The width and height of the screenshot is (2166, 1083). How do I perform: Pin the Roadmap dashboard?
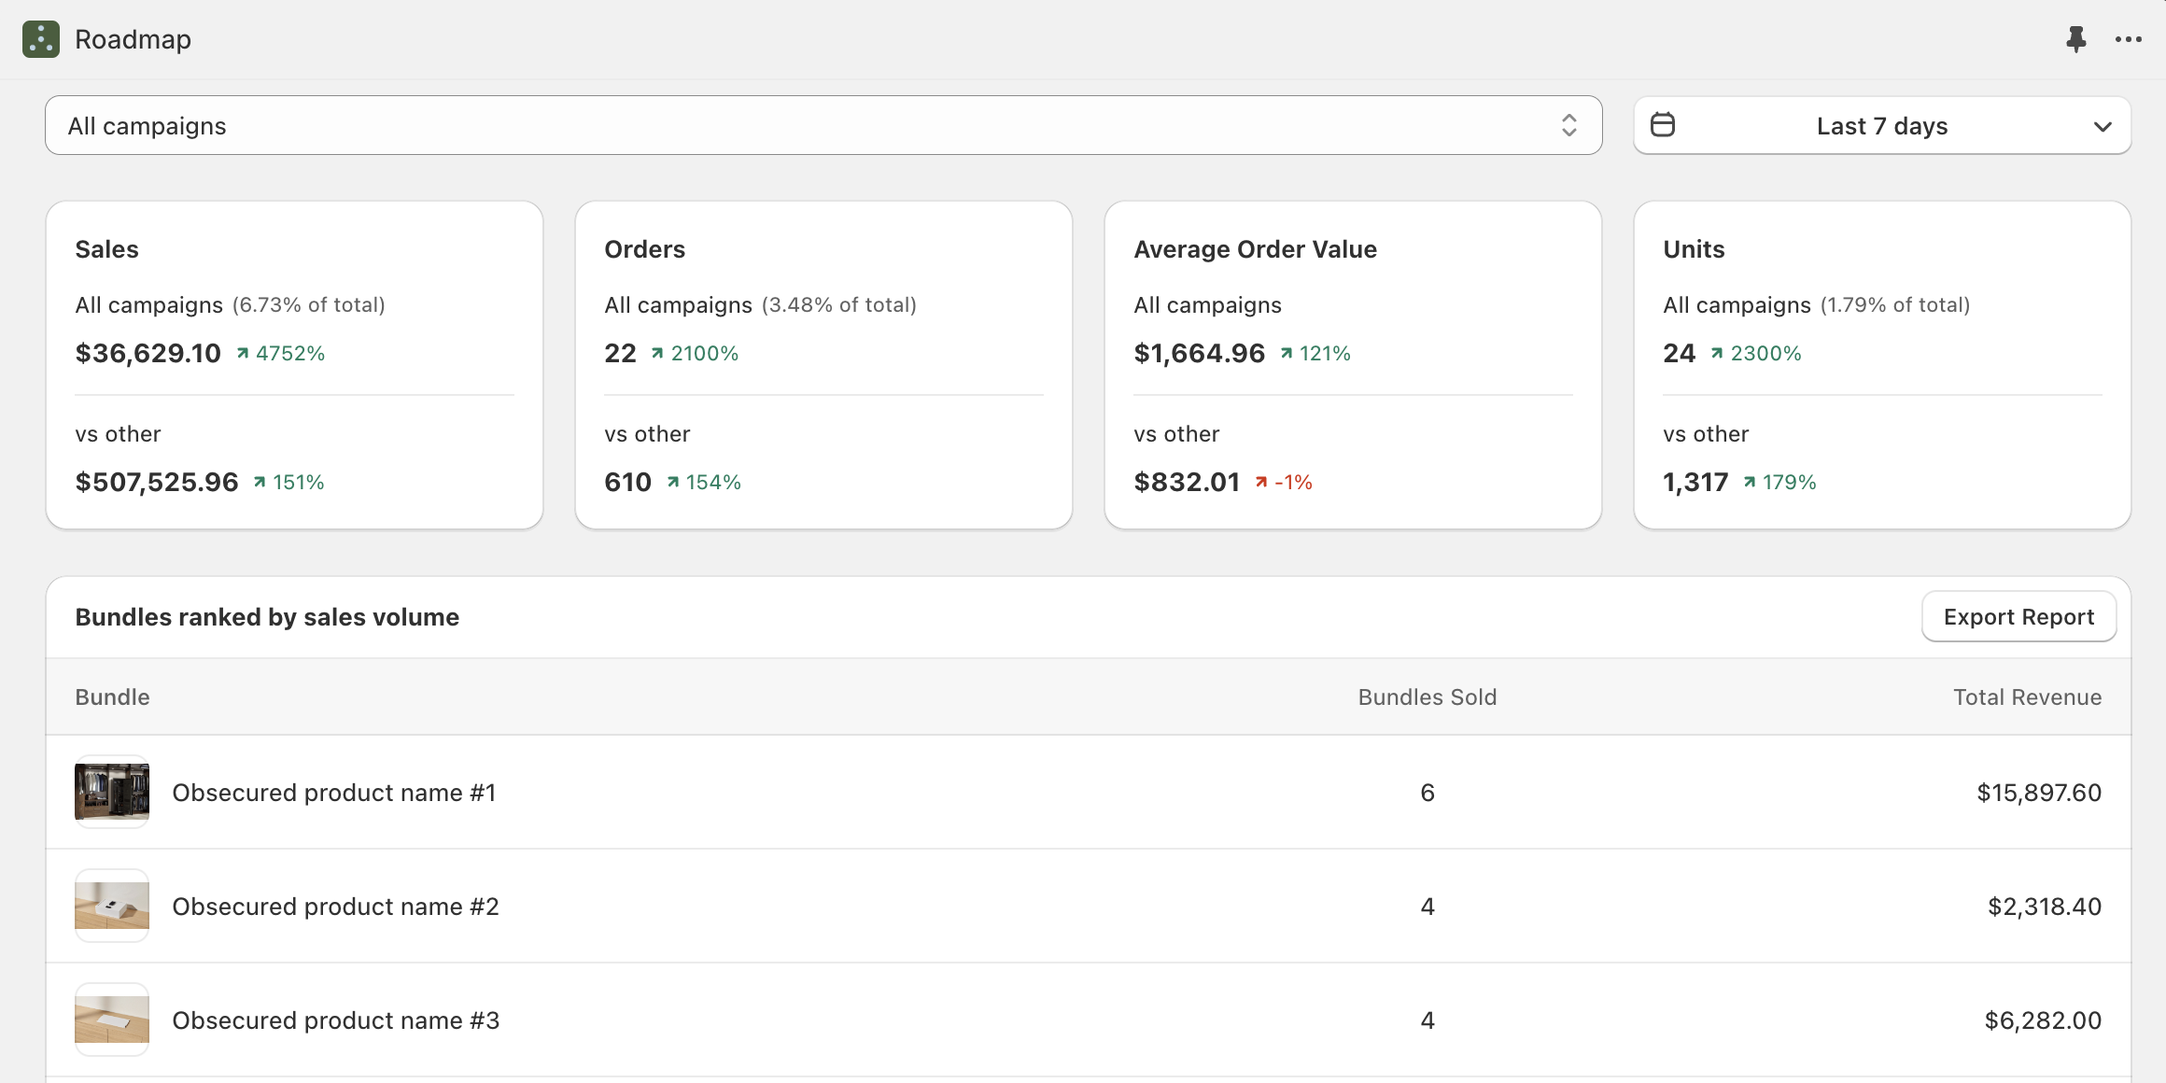click(2076, 39)
